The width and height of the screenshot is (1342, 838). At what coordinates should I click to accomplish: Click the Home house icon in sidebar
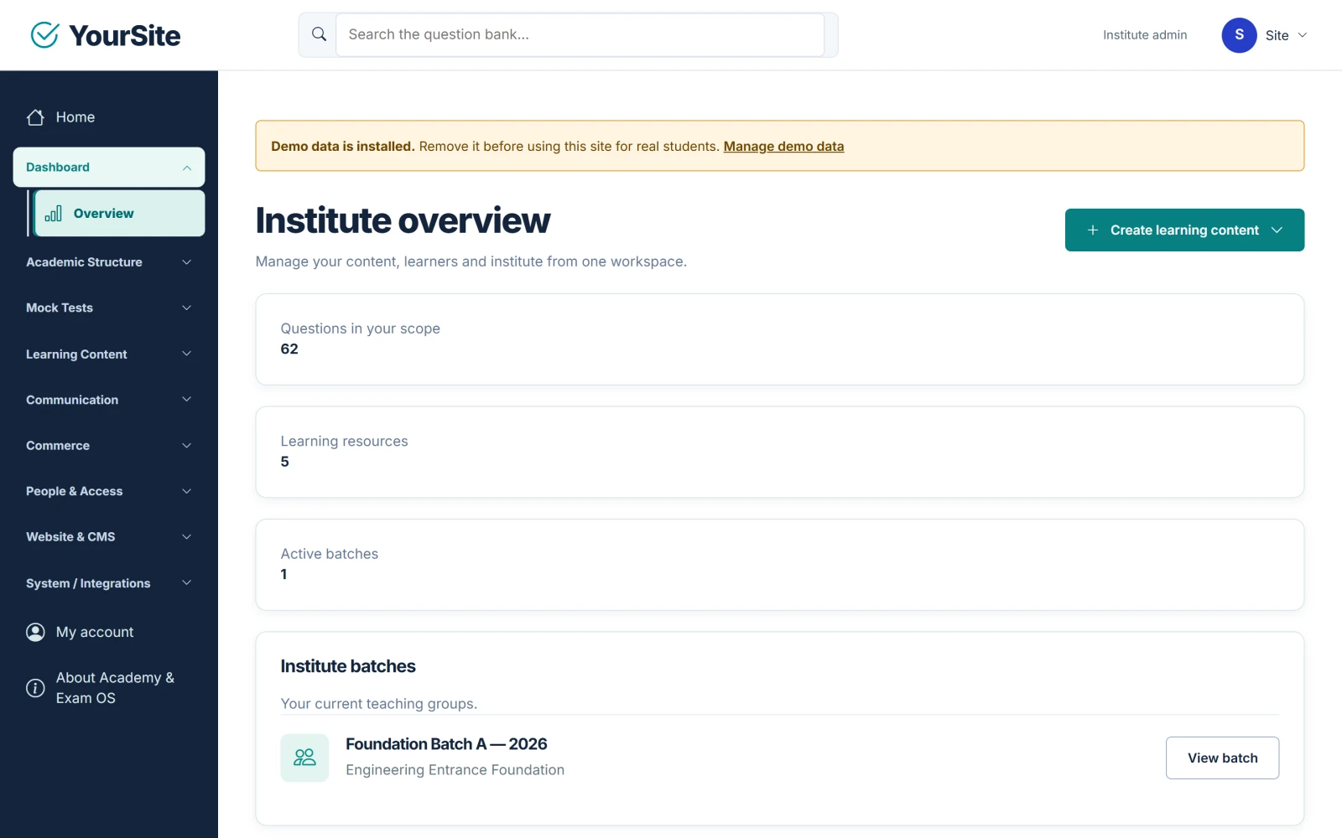(x=35, y=117)
